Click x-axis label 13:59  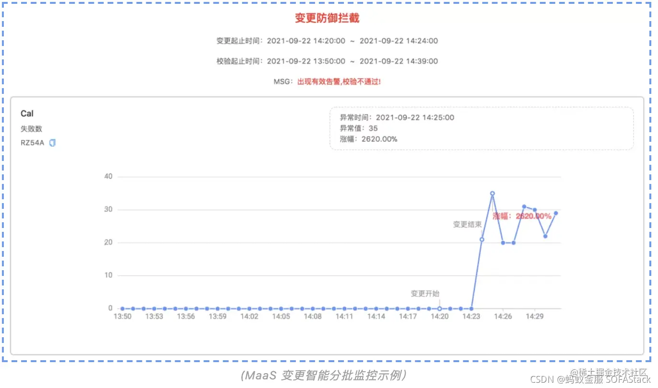217,317
